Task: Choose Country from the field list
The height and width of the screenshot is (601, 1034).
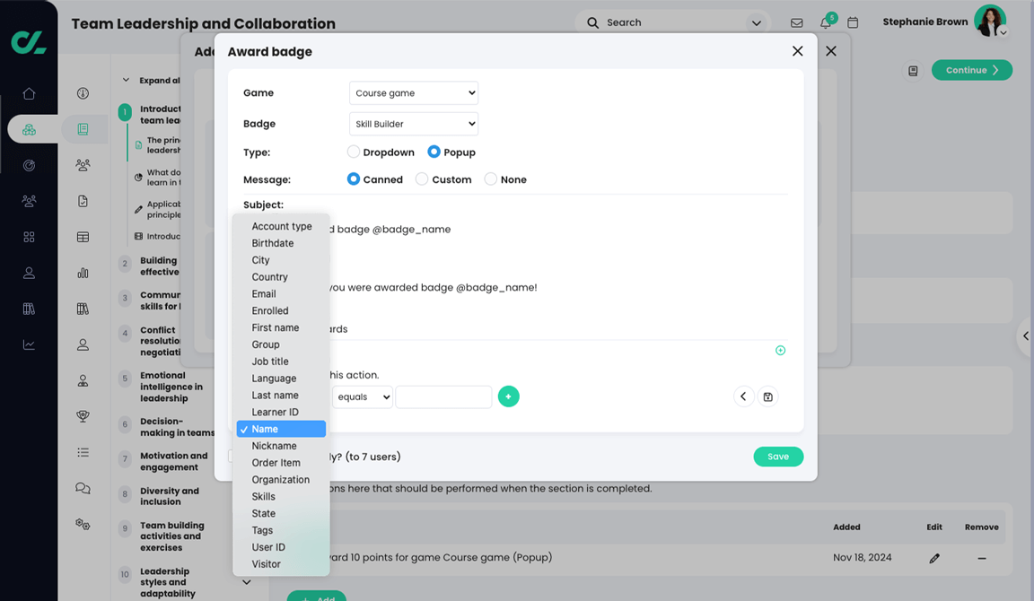Action: click(282, 277)
